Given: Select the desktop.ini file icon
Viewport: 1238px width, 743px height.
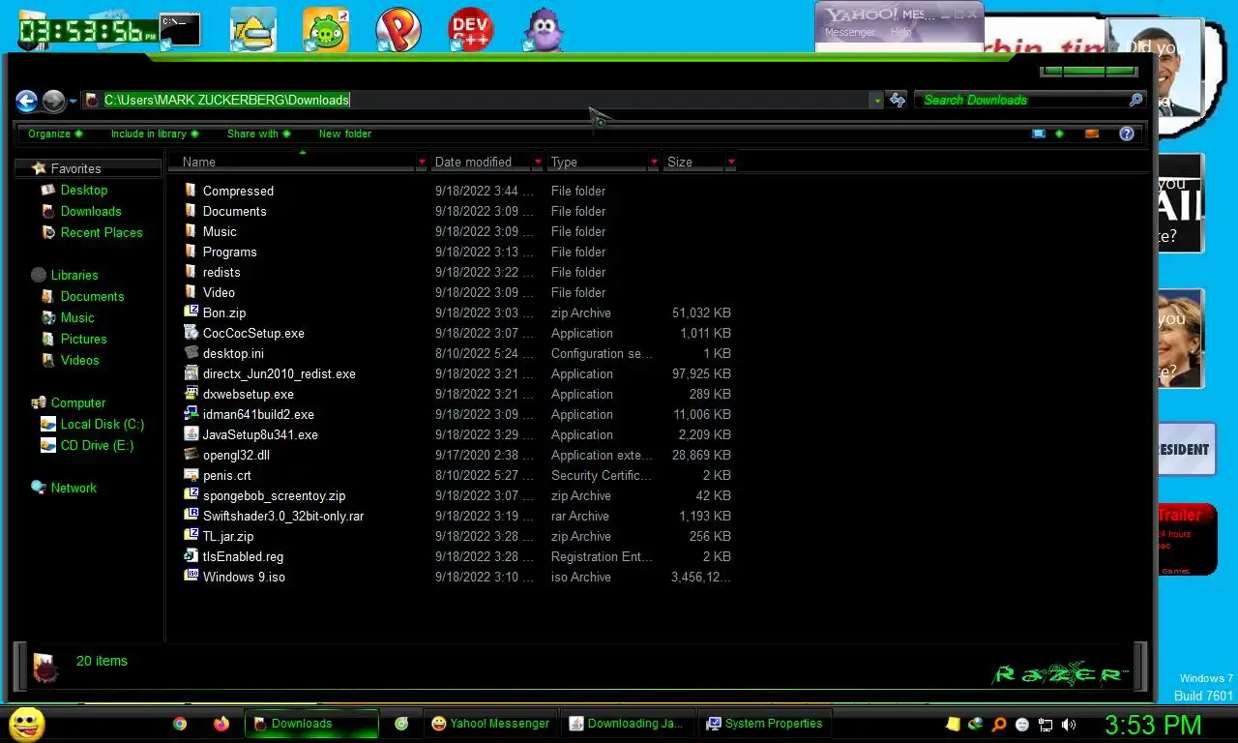Looking at the screenshot, I should tap(192, 353).
